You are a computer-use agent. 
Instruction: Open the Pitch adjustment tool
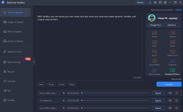pos(154,44)
